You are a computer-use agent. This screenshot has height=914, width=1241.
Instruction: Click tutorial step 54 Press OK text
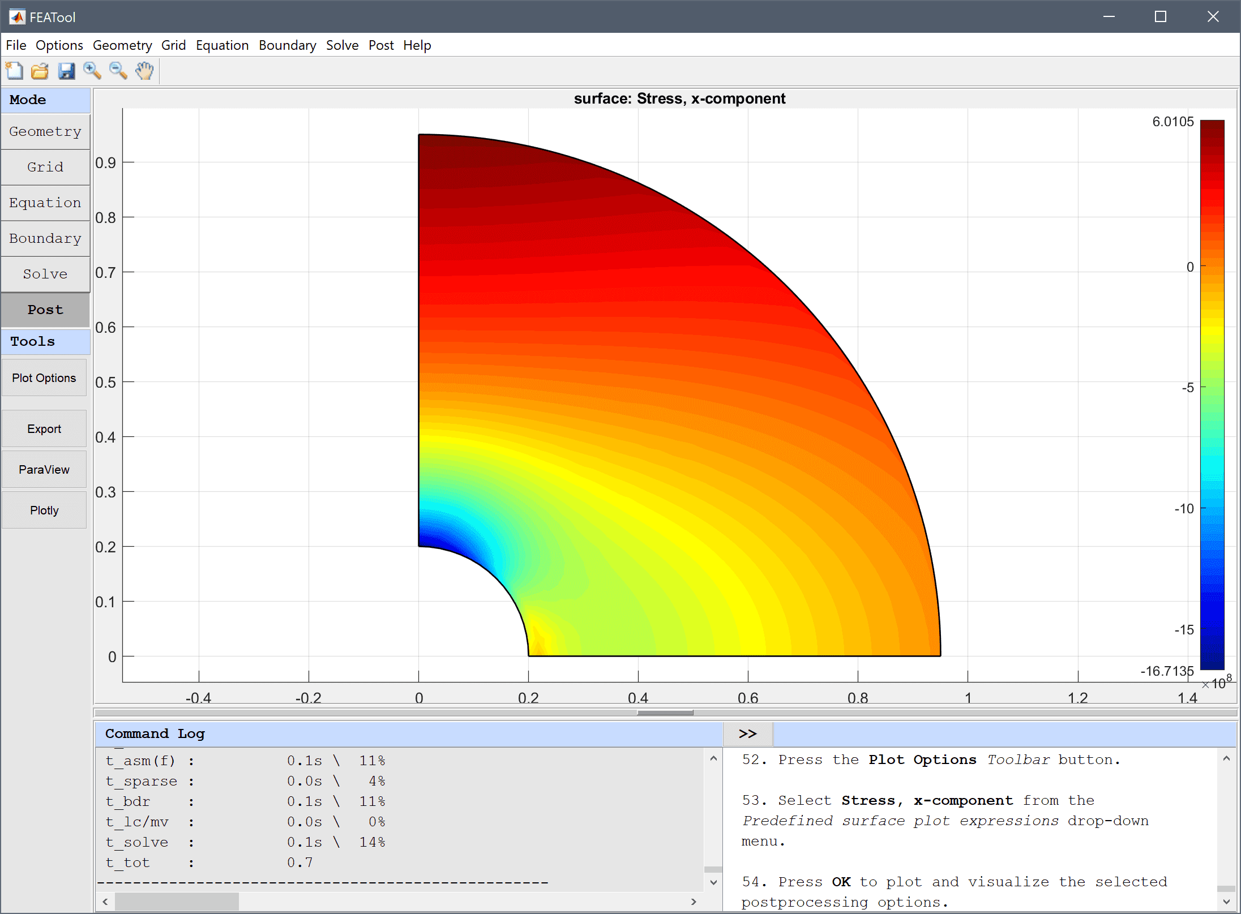[955, 892]
